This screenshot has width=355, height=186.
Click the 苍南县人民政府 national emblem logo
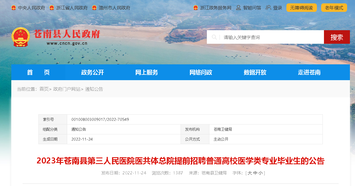click(21, 37)
